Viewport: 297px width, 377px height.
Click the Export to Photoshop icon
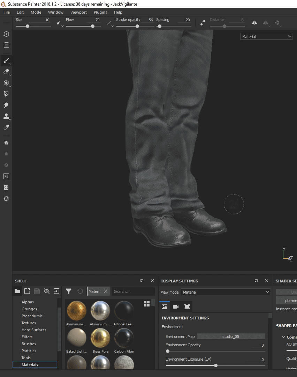click(x=6, y=176)
